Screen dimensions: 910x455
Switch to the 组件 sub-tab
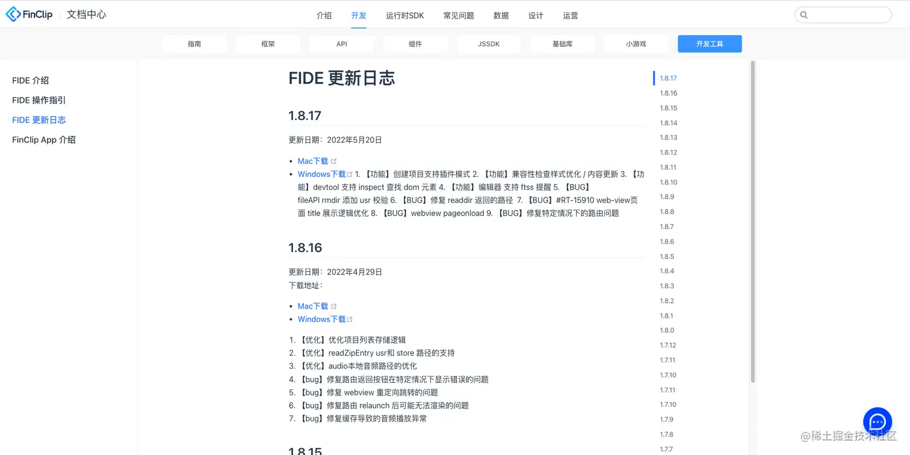pyautogui.click(x=415, y=44)
